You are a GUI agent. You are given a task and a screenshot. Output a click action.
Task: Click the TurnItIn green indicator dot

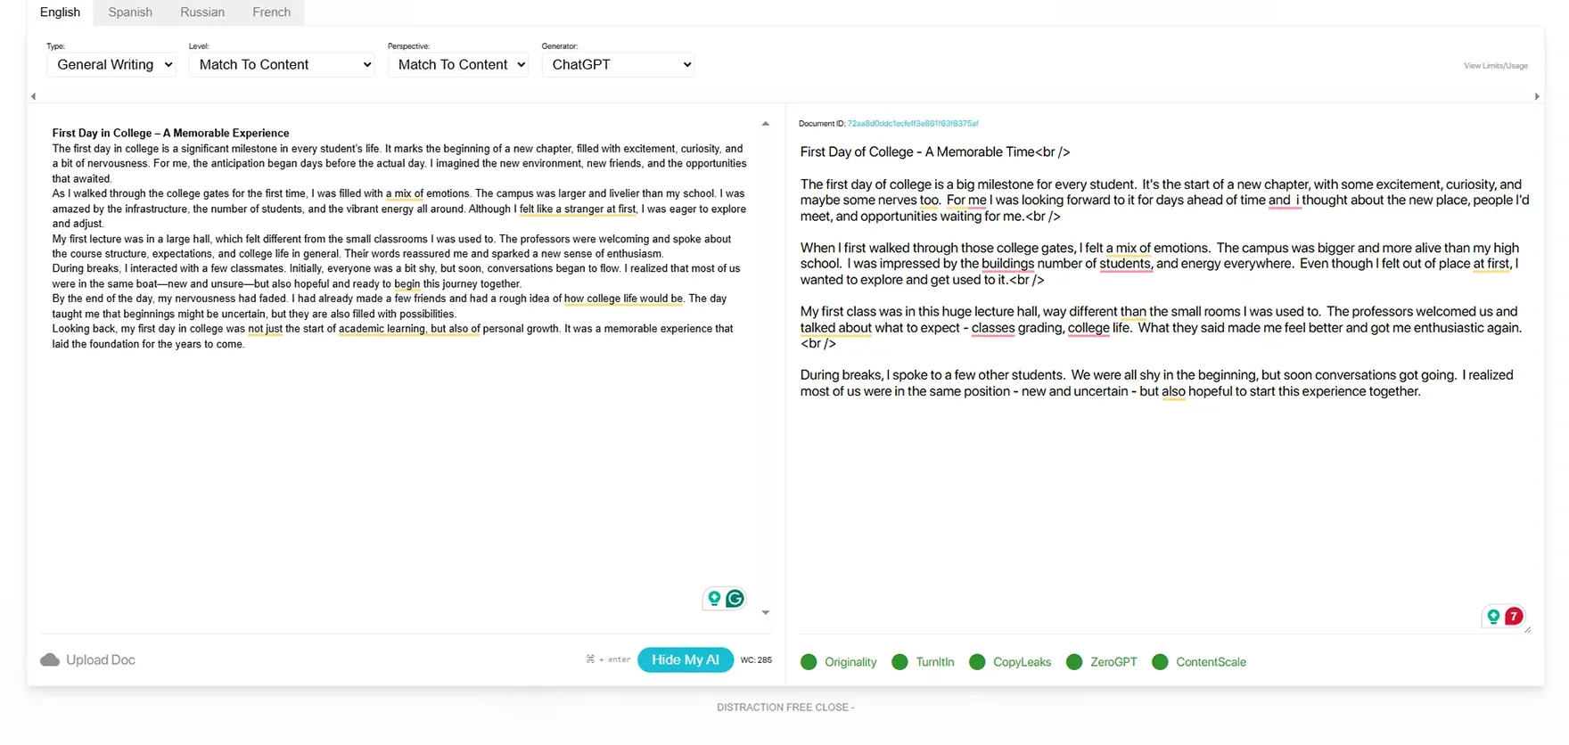pyautogui.click(x=900, y=662)
